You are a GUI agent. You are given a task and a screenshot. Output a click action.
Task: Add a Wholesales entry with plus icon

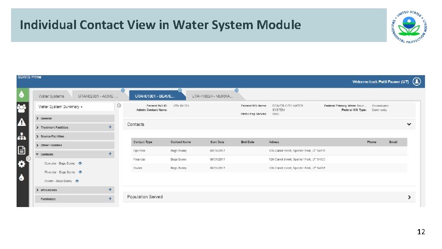coord(110,190)
